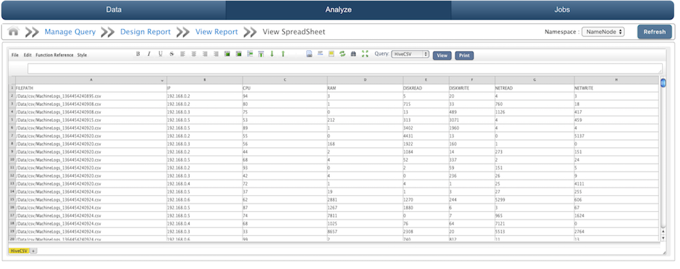Screen dimensions: 680x269
Task: Click the DISKREAD header cell
Action: pos(426,88)
